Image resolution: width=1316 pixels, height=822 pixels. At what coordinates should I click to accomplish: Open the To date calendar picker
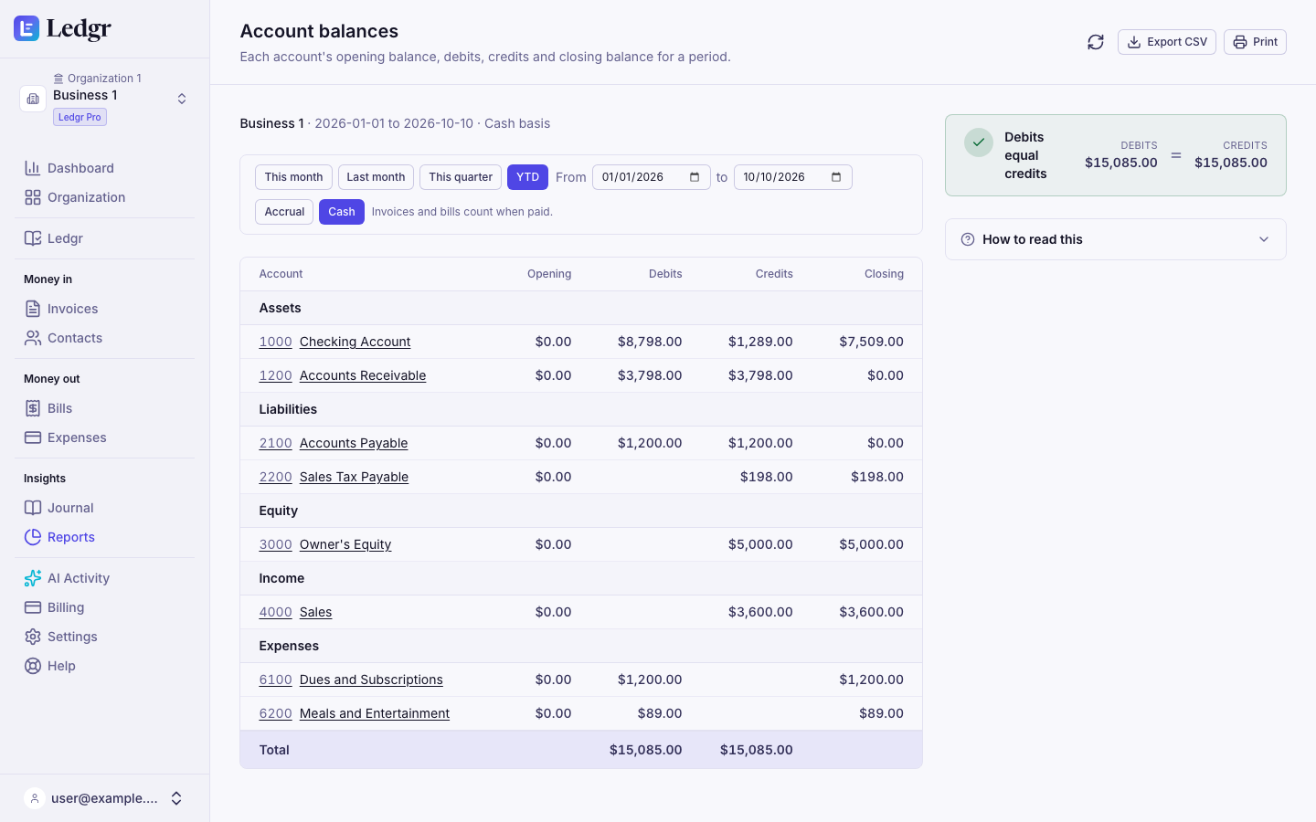tap(836, 177)
